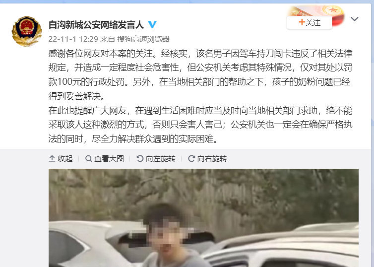This screenshot has height=267, width=374.
Task: Click the expanded photo of the man
Action: click(203, 218)
